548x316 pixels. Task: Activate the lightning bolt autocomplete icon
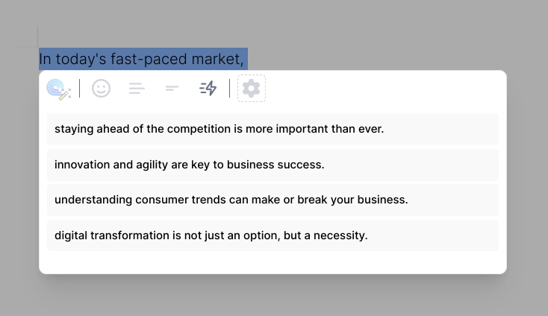point(208,88)
